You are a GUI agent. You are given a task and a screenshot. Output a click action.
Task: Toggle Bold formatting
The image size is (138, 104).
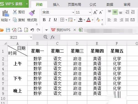click(x=44, y=20)
